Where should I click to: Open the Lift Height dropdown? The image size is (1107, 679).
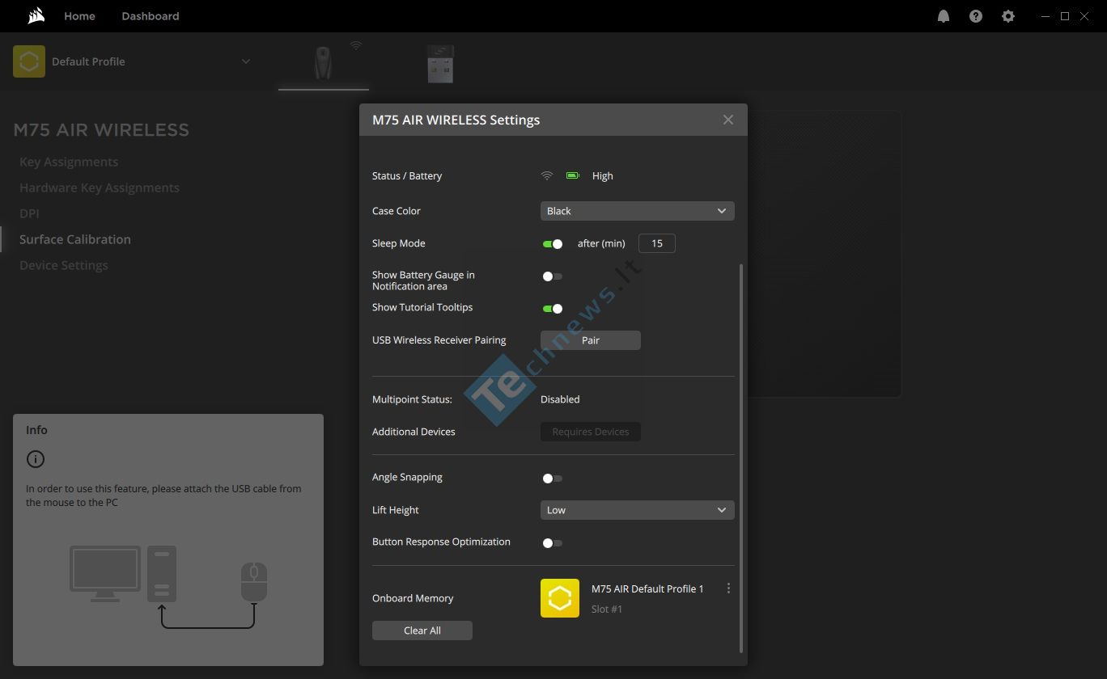coord(638,510)
